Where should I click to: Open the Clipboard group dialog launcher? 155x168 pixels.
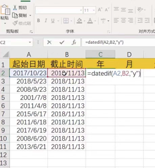pos(31,32)
